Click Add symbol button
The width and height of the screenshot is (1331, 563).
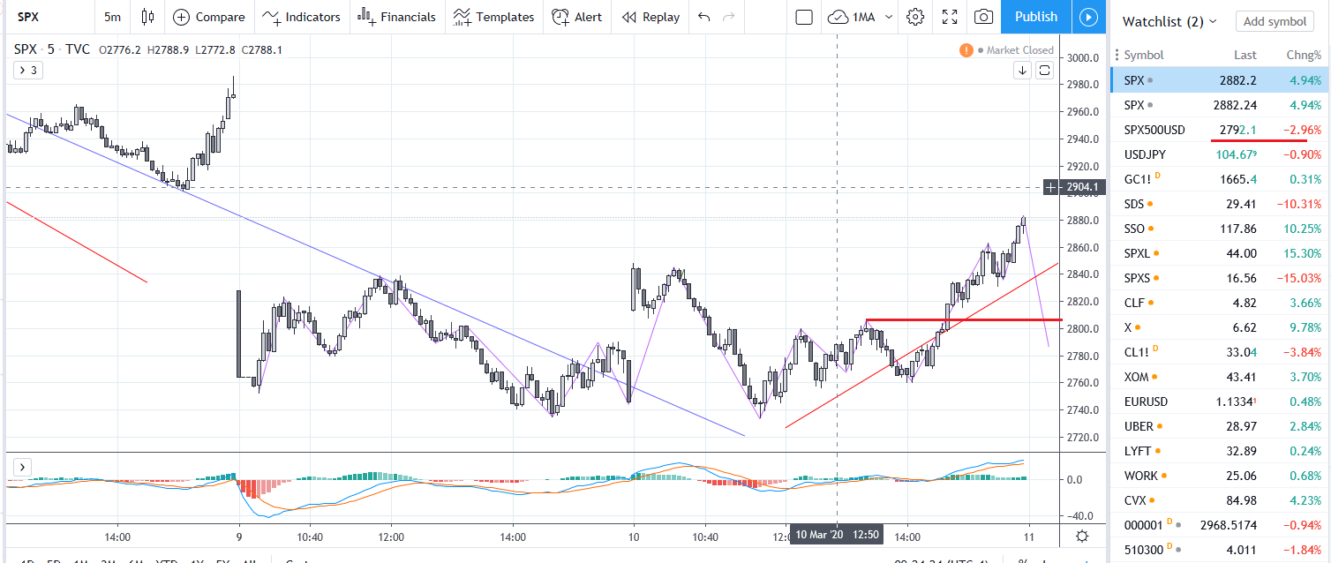(1275, 21)
